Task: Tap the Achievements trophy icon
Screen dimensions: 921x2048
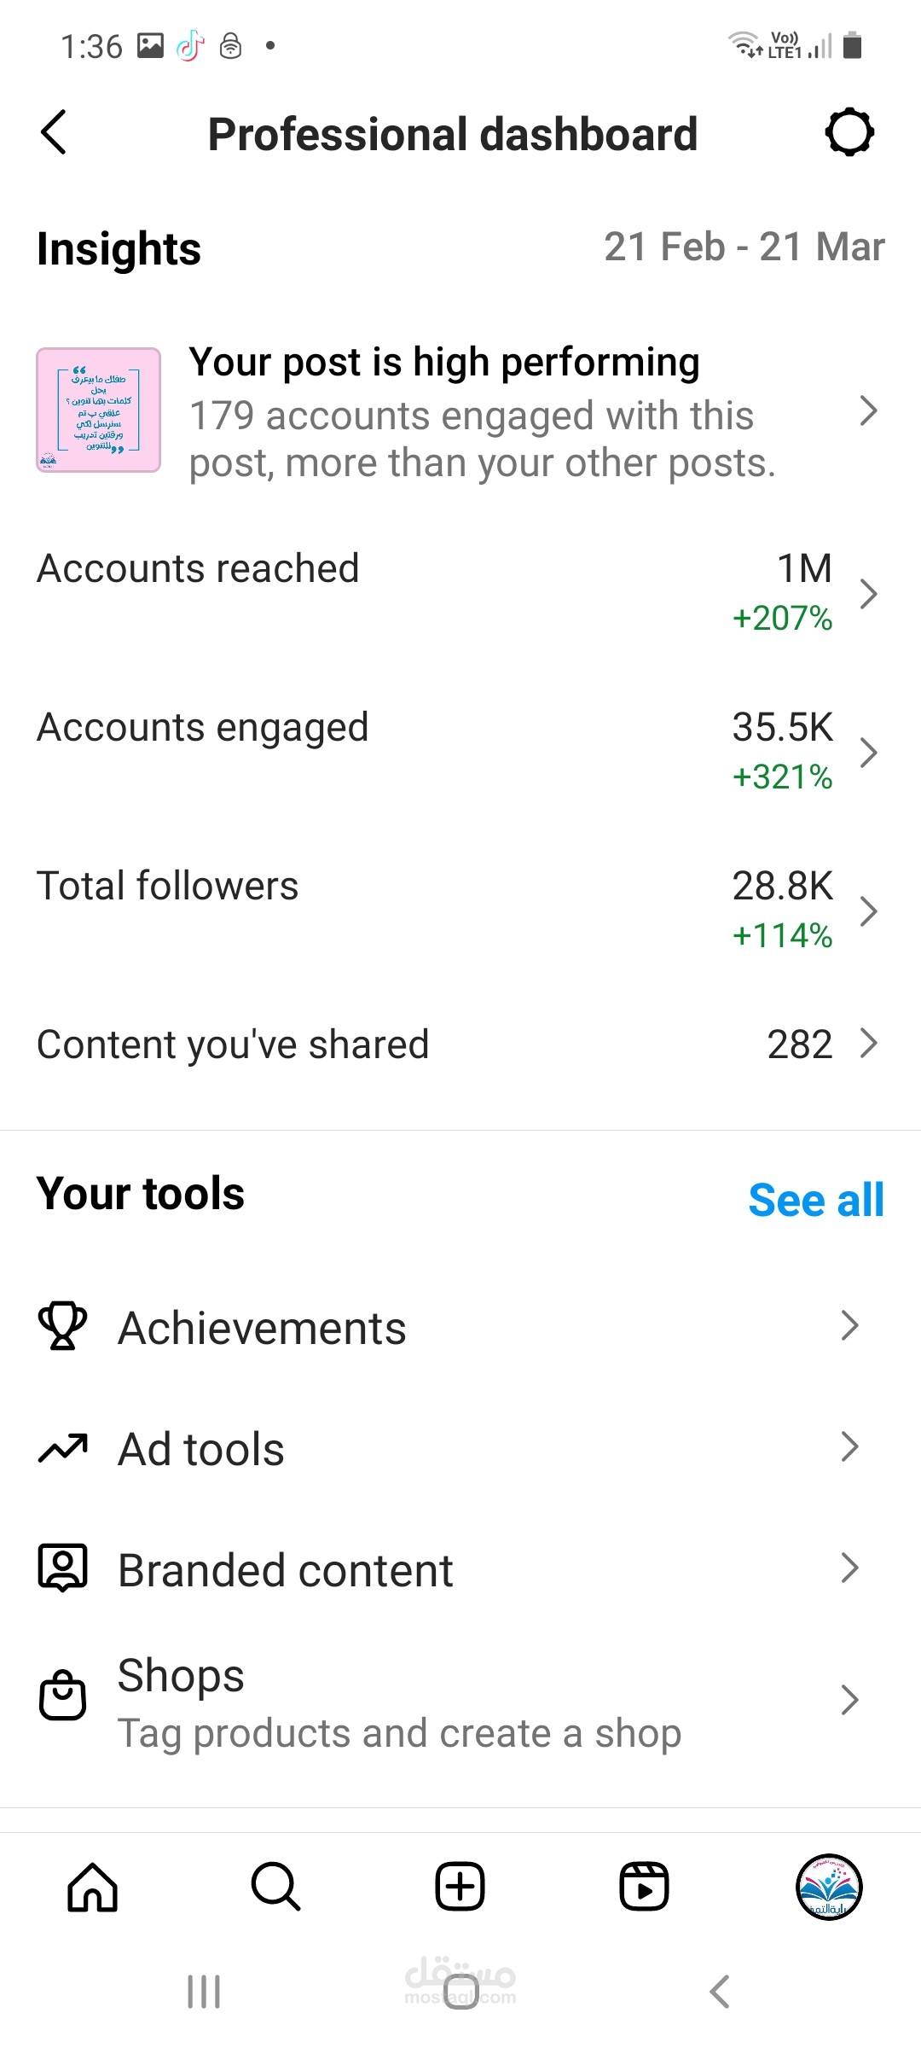Action: click(62, 1327)
